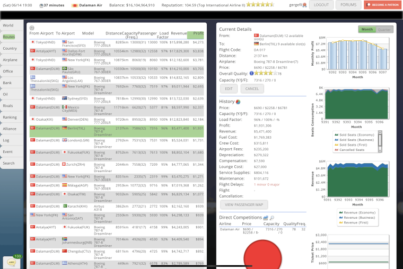Select the New York(JFK) to San Antonio(SAT) route
The image size is (403, 269).
(117, 218)
